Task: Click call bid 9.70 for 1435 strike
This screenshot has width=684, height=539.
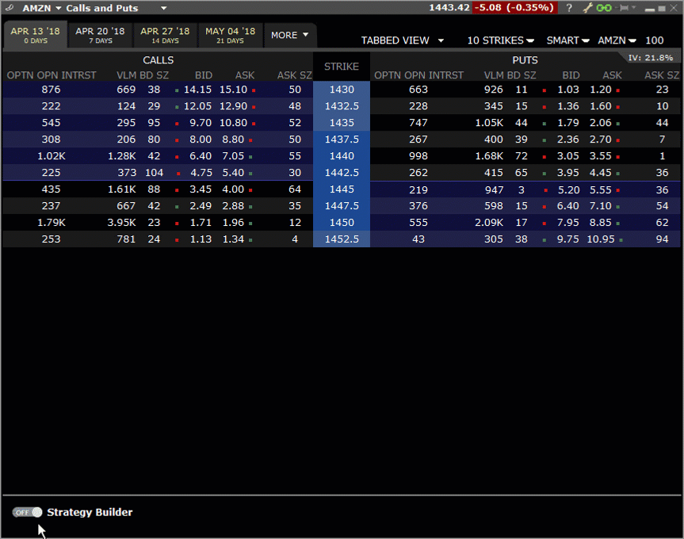Action: (x=201, y=123)
